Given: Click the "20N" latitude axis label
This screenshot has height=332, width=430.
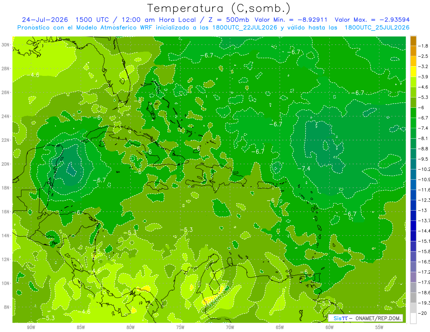Looking at the screenshot, I should point(6,164).
